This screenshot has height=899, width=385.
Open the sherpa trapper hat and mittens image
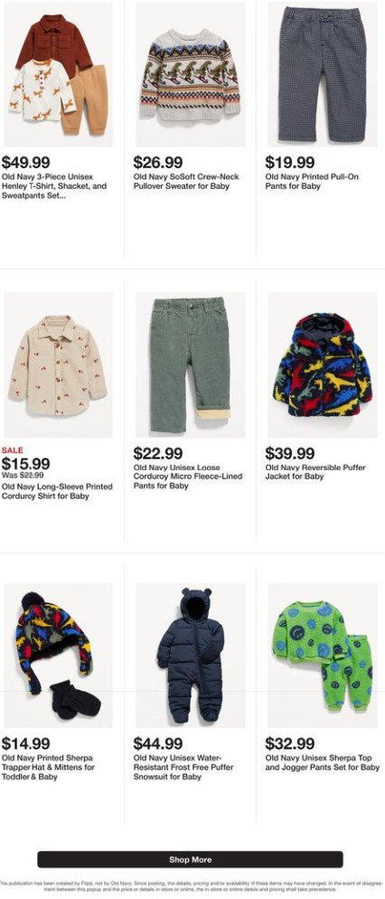58,656
